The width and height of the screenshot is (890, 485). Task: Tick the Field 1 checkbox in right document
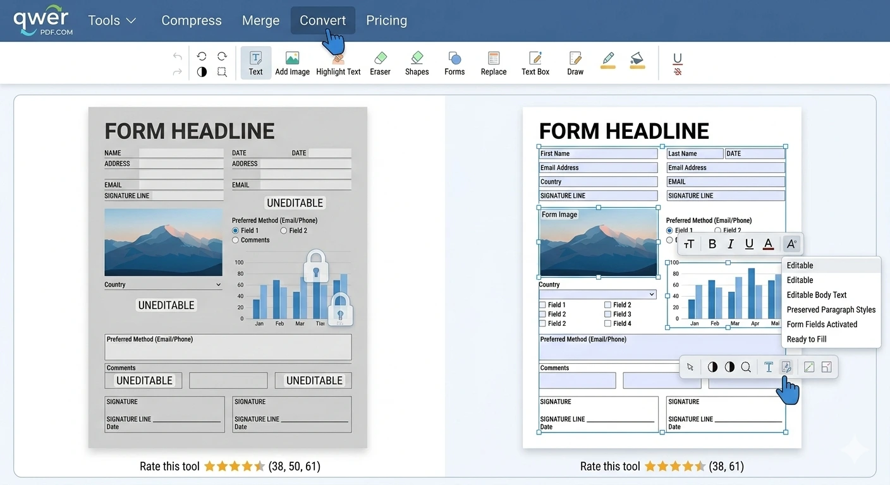[542, 304]
